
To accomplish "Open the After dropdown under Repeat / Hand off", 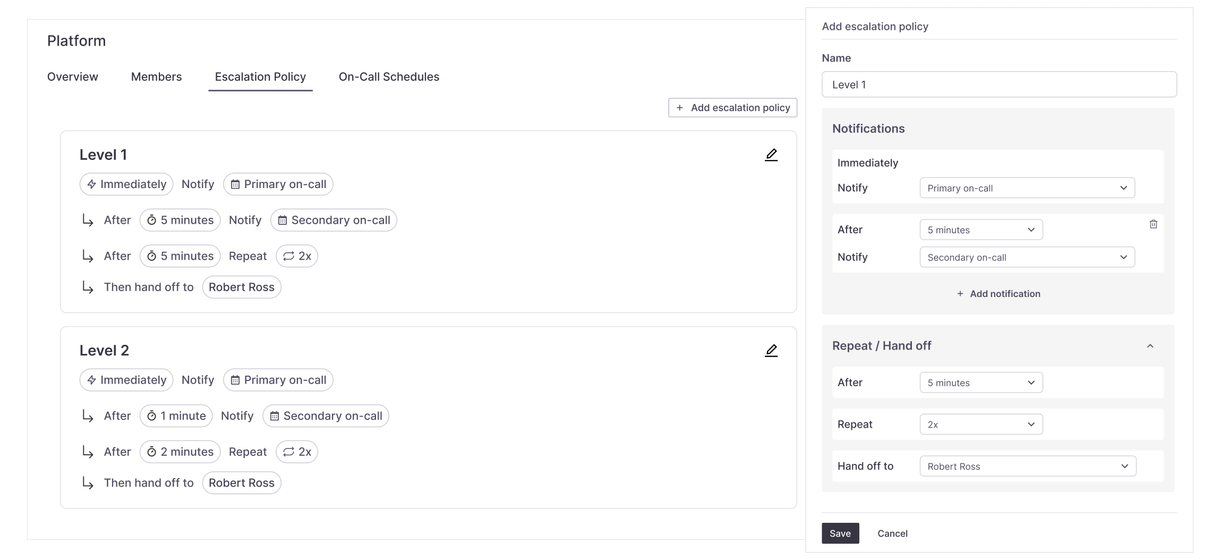I will click(981, 383).
